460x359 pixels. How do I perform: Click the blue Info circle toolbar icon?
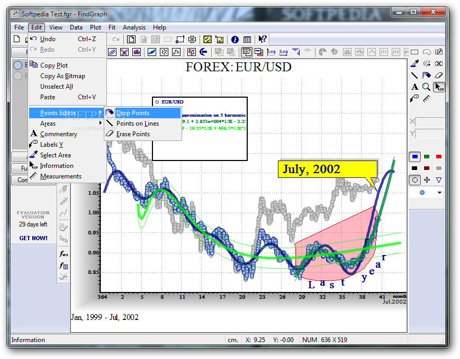coord(234,40)
